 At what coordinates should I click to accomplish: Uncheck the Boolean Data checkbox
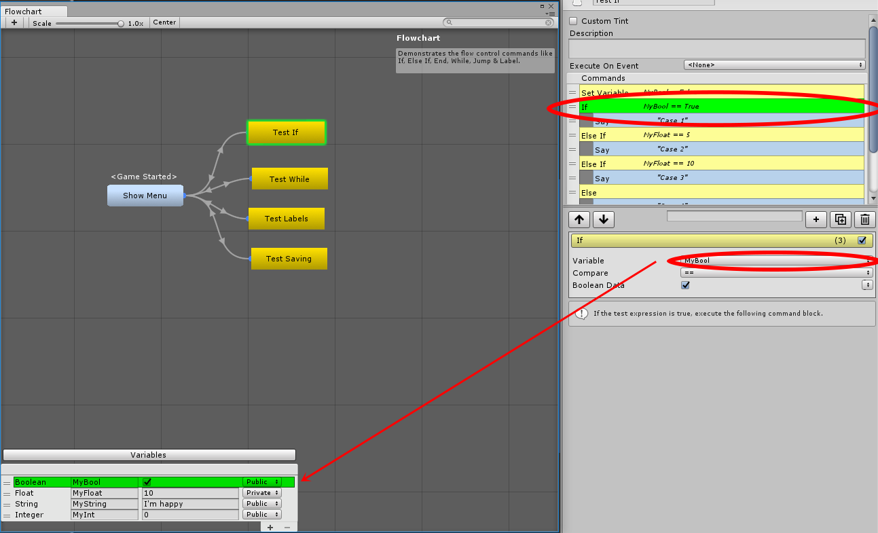pyautogui.click(x=685, y=285)
